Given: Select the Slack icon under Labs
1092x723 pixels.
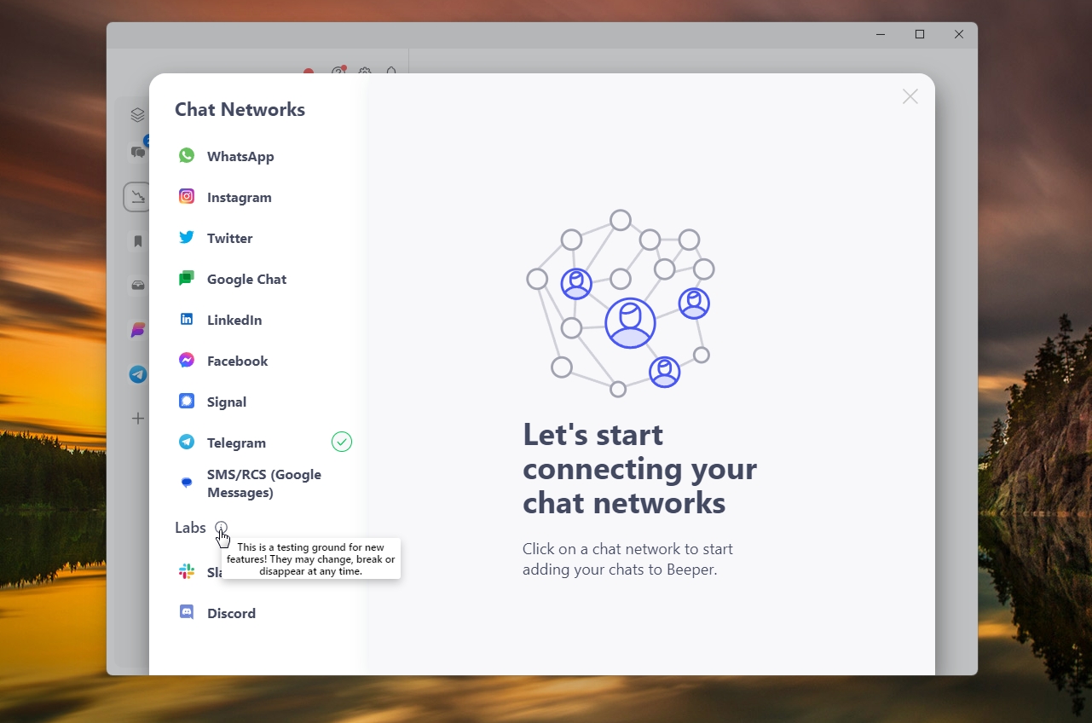Looking at the screenshot, I should tap(187, 571).
